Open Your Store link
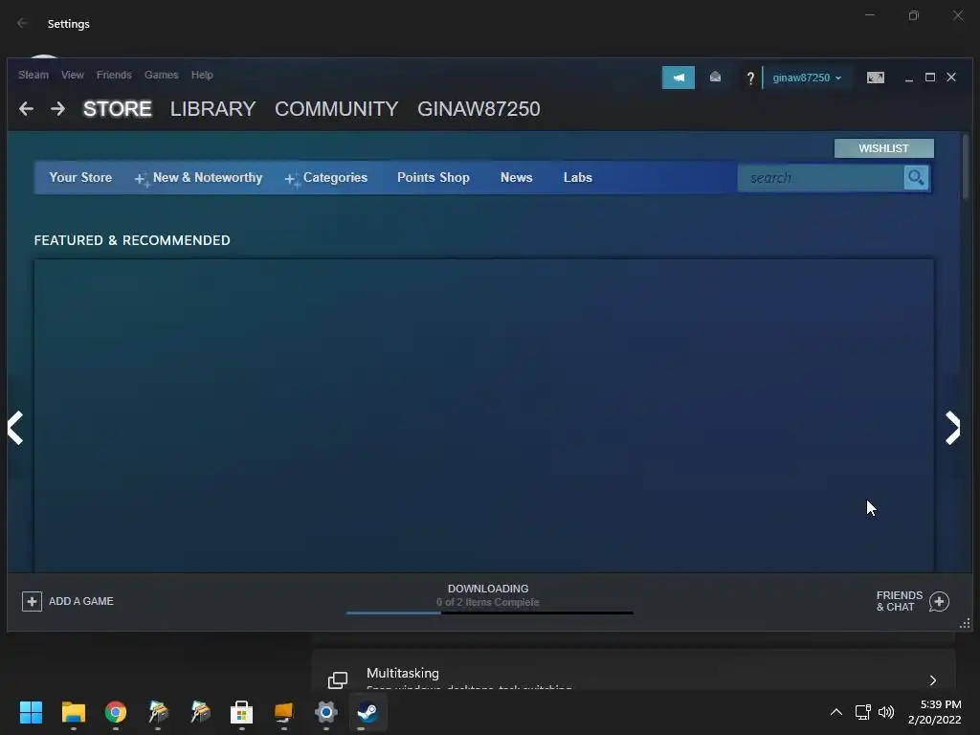The height and width of the screenshot is (735, 980). [x=80, y=177]
